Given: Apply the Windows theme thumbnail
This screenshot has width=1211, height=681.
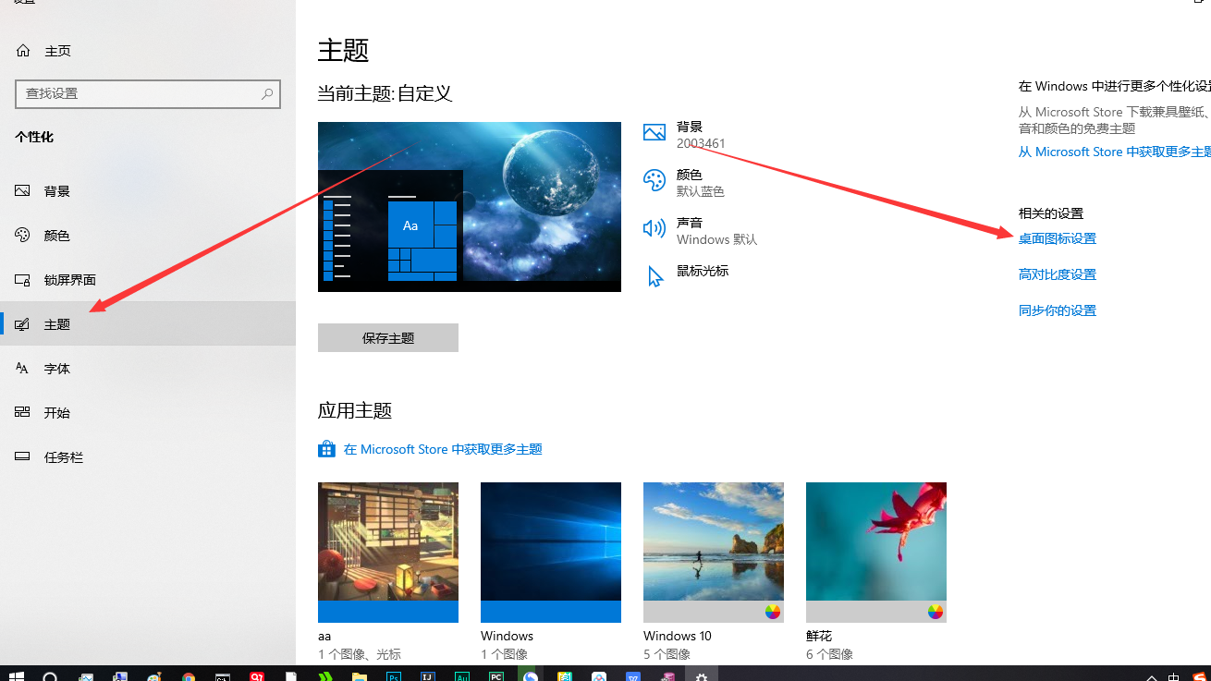Looking at the screenshot, I should (x=551, y=553).
